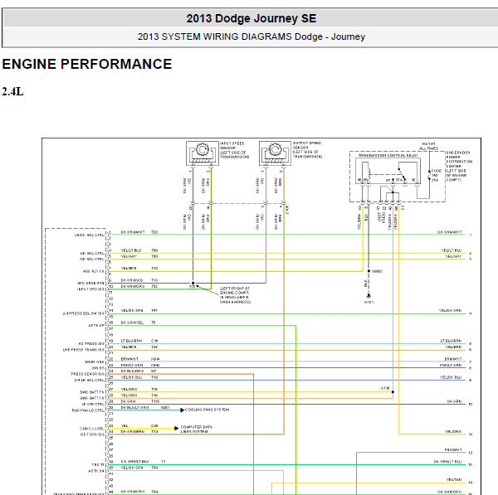Click the S9882 splice dot
498x495 pixels.
pos(367,270)
